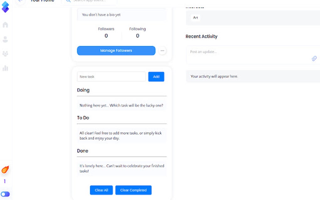Click the Art interest tag
The height and width of the screenshot is (200, 320).
pyautogui.click(x=195, y=18)
